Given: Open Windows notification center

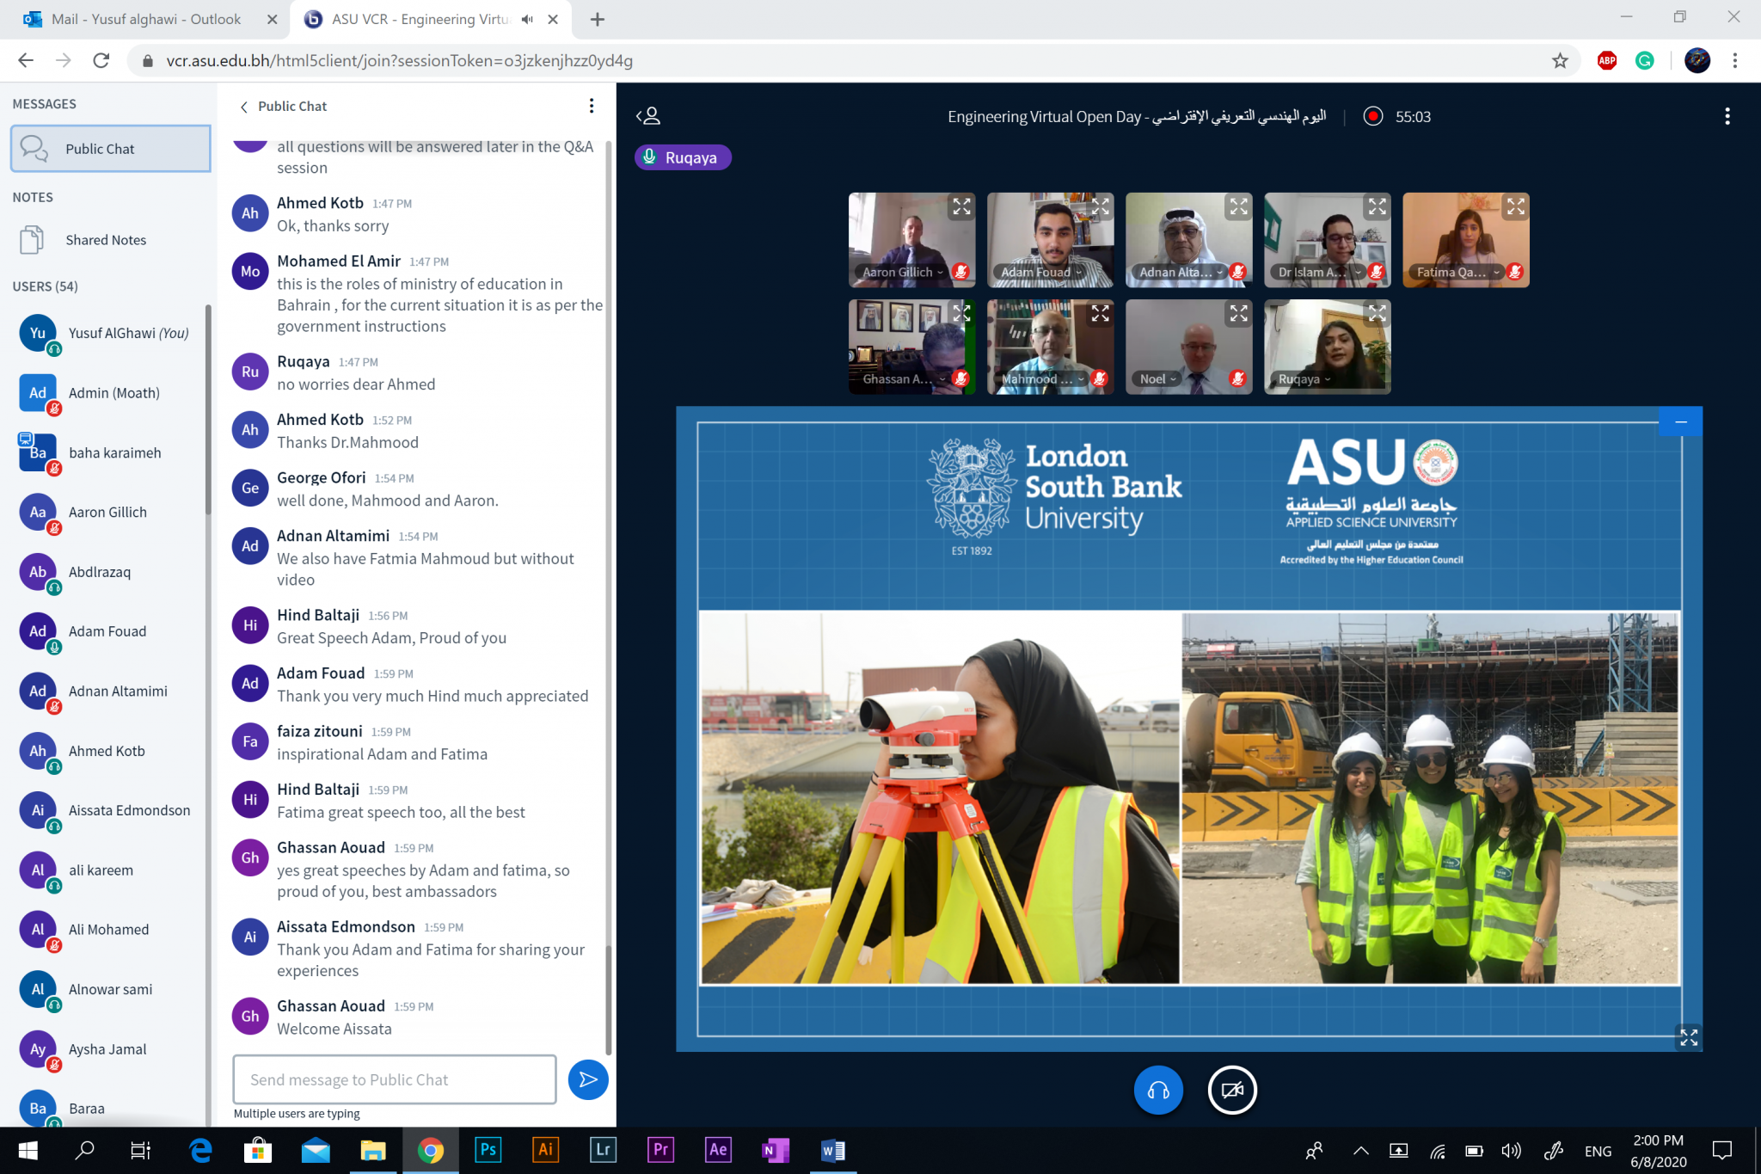Looking at the screenshot, I should (1721, 1150).
